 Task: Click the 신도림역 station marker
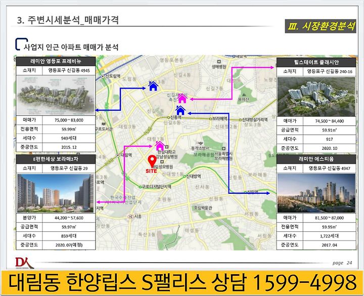[103, 76]
